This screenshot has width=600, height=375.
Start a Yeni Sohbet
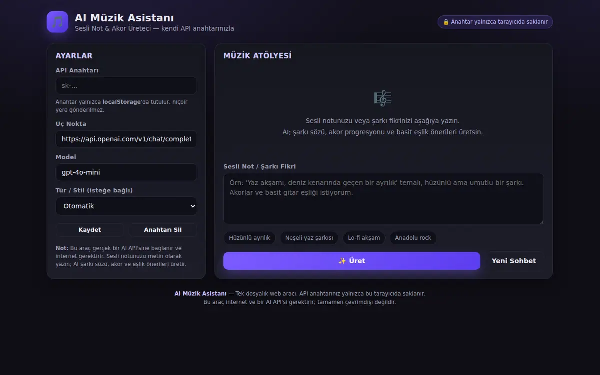pyautogui.click(x=514, y=261)
